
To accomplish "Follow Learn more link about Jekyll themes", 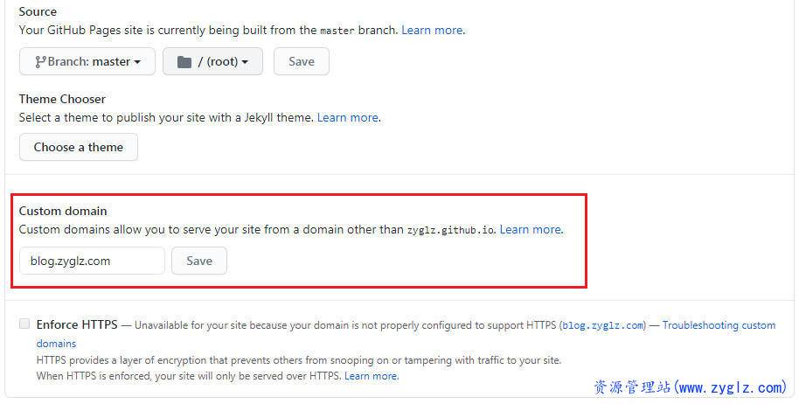I will click(348, 117).
